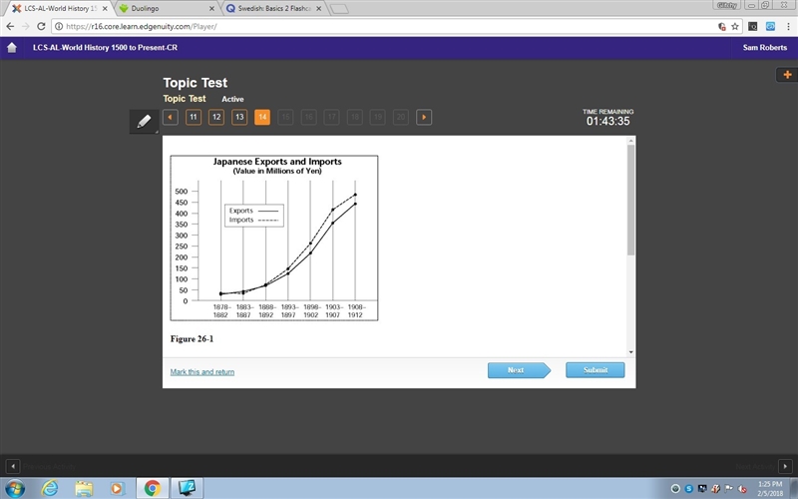
Task: Bookmark page with star icon
Action: click(735, 27)
